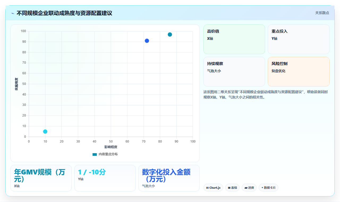The image size is (340, 202).
Task: Click the 表格 chip's square icon
Action: 229,188
